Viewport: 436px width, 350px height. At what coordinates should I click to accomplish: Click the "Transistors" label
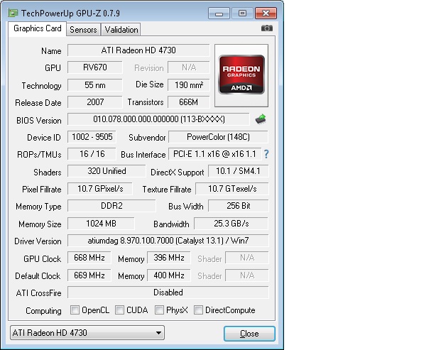[x=146, y=102]
